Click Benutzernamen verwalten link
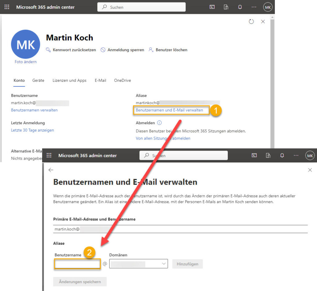Screen dimensions: 317x291 [34, 110]
